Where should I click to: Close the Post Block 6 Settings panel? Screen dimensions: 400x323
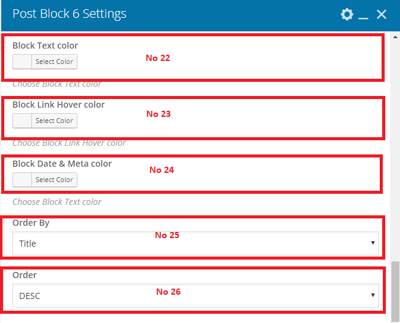coord(382,14)
